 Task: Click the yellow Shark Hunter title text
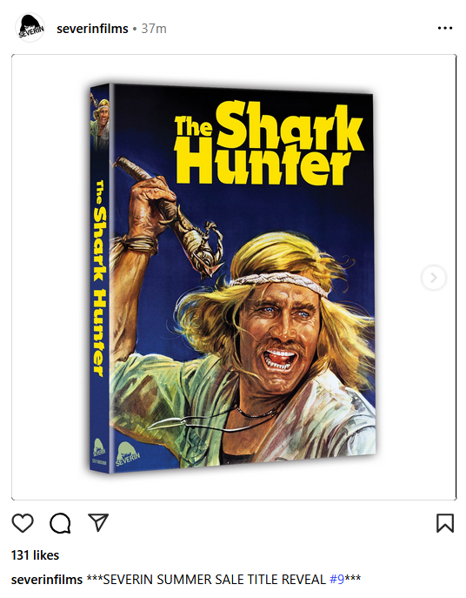pyautogui.click(x=269, y=143)
